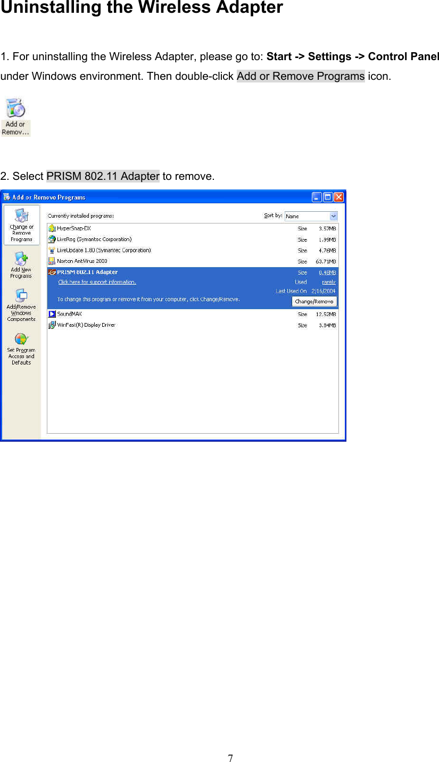Select the Change or Remove Programs sidebar icon
The width and height of the screenshot is (439, 762).
tap(21, 223)
